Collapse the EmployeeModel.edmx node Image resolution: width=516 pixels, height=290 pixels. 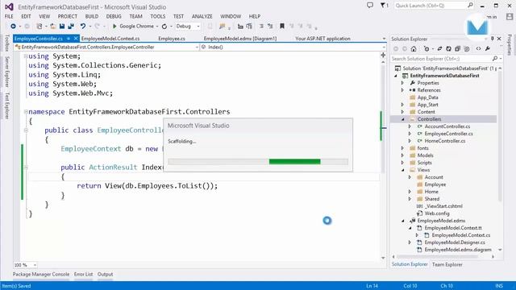[x=403, y=221]
